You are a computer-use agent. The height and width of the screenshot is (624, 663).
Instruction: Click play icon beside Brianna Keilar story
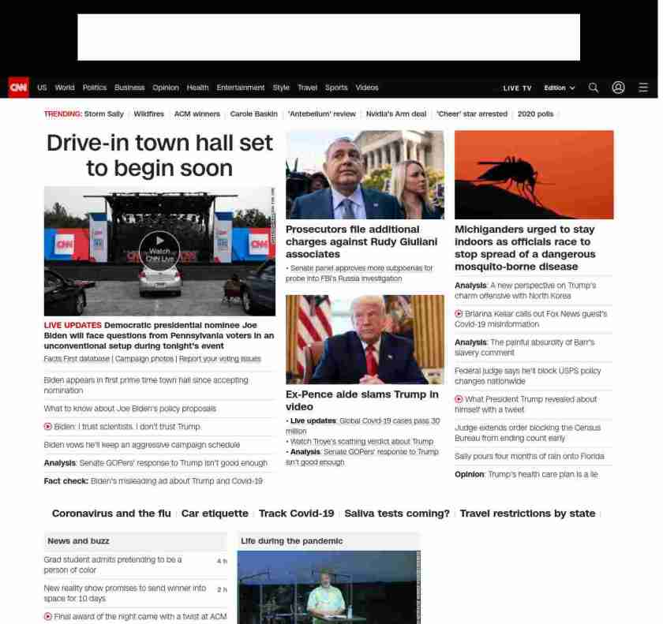(x=459, y=314)
